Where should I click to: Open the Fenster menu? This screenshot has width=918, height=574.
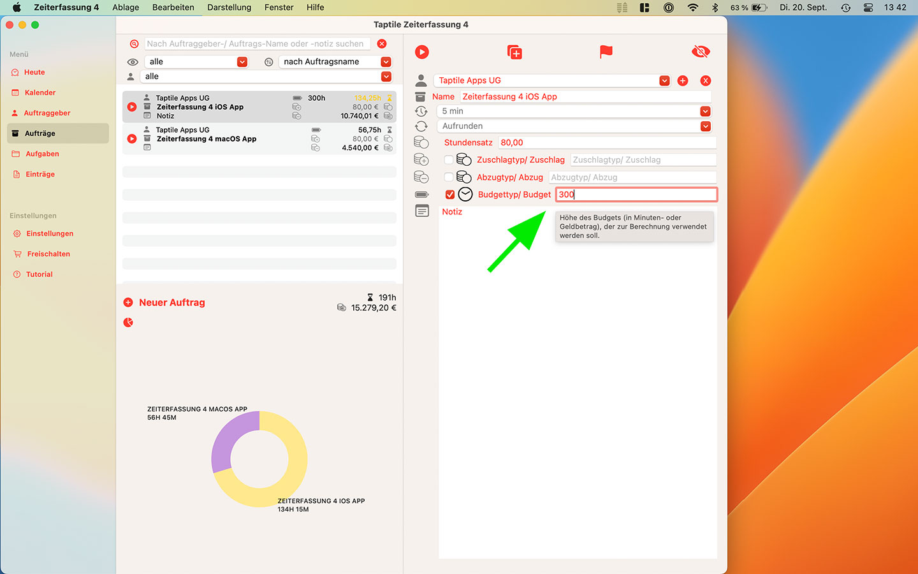click(x=279, y=8)
